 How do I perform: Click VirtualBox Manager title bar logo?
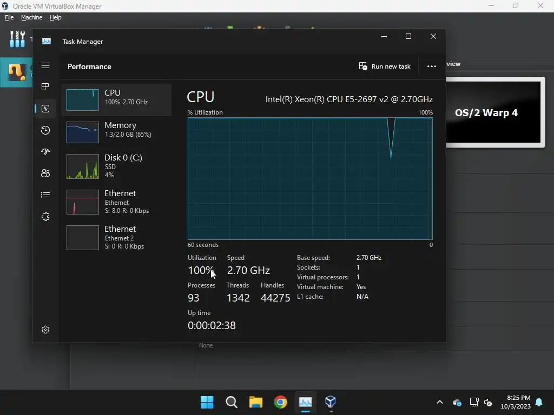5,6
